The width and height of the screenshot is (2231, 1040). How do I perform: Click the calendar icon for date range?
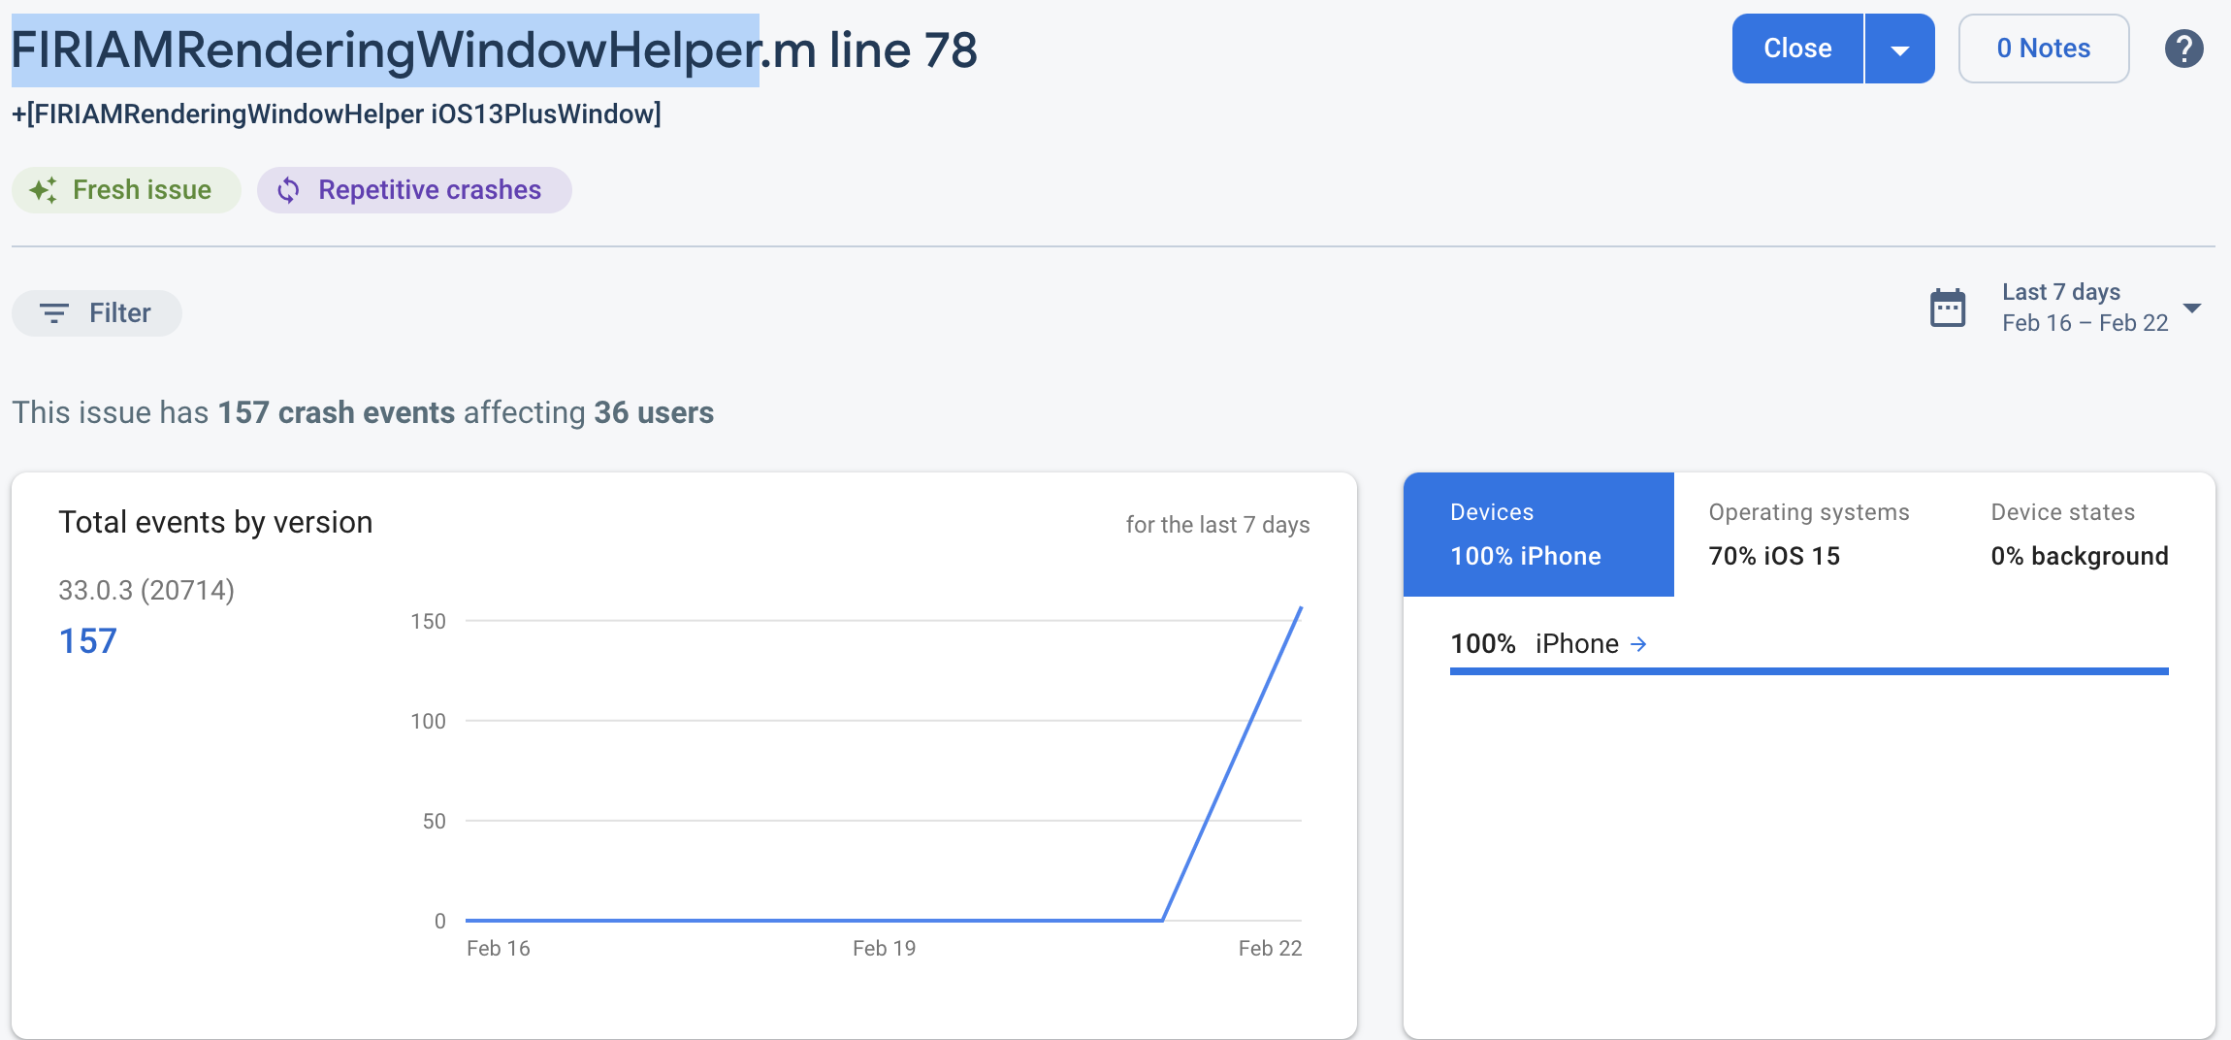point(1947,309)
